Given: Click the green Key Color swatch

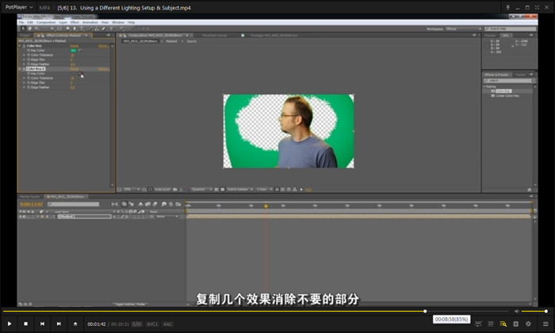Looking at the screenshot, I should 74,50.
